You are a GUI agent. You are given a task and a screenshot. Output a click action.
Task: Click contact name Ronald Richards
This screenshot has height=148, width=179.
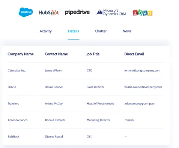pyautogui.click(x=55, y=120)
